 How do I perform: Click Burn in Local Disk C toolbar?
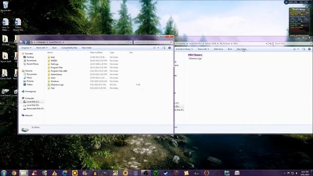54,48
